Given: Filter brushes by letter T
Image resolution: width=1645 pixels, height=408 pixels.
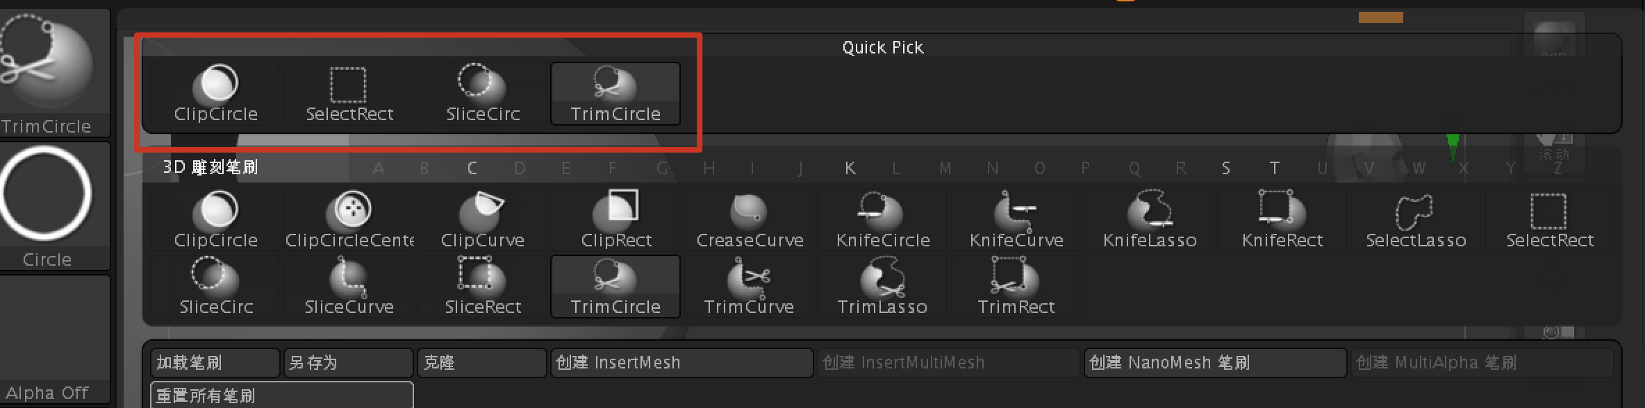Looking at the screenshot, I should coord(1273,168).
